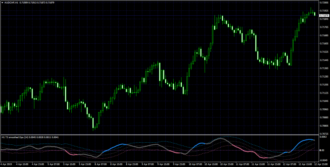Screen dimensions: 330x167
Task: Click the -0.0049 indicator scale value
Action: point(323,160)
